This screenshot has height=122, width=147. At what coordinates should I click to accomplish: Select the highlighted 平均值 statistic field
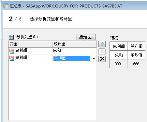point(72,58)
